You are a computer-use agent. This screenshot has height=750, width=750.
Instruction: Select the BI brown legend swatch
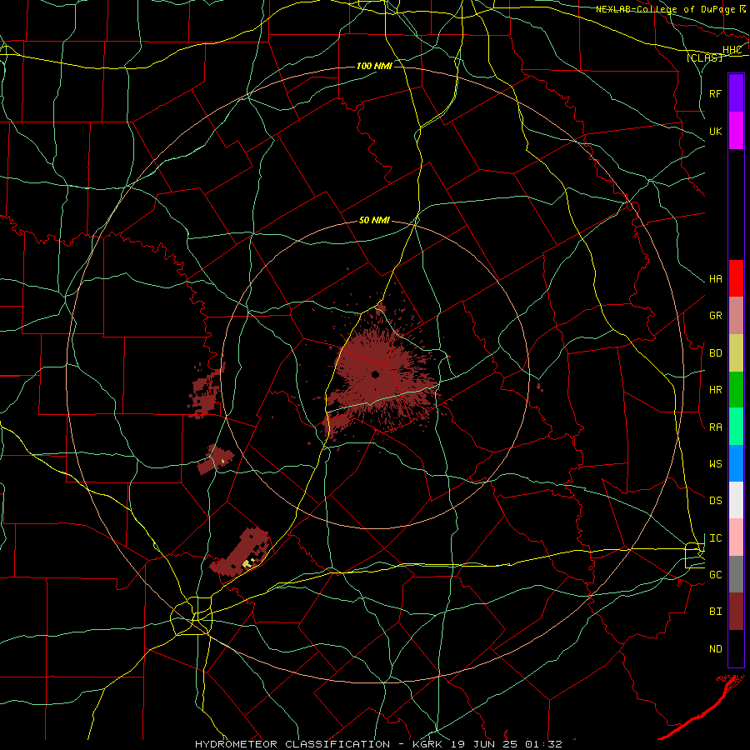[x=736, y=612]
